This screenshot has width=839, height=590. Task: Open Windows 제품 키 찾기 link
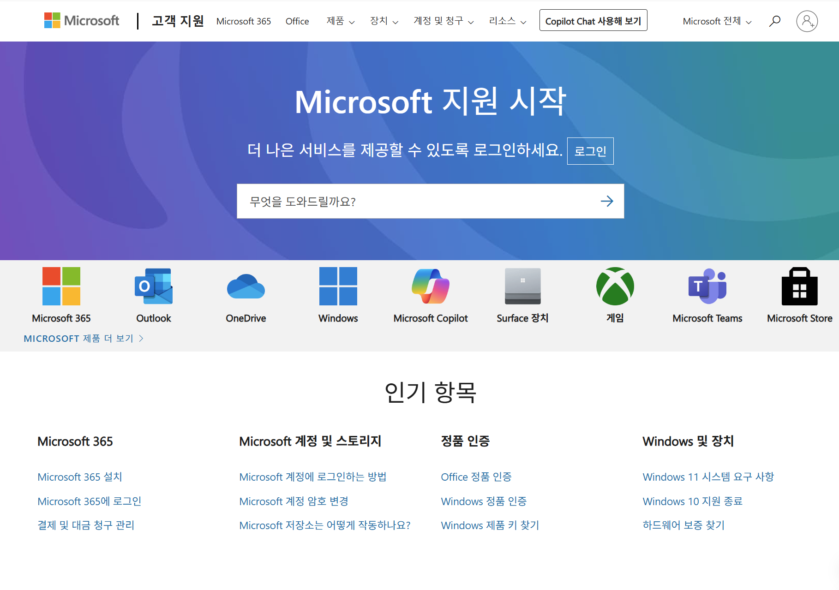490,525
